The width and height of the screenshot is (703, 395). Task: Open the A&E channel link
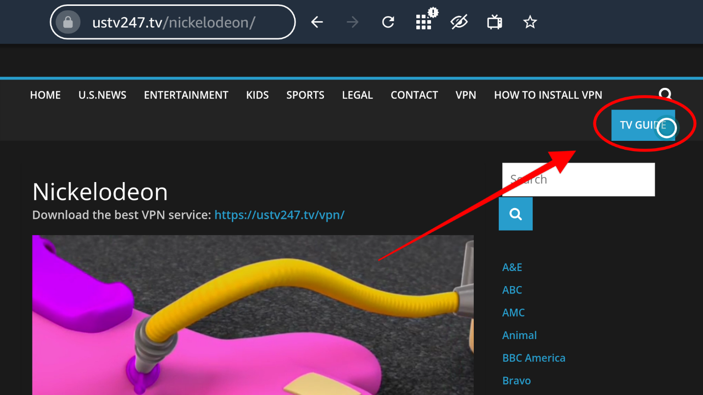pyautogui.click(x=512, y=267)
